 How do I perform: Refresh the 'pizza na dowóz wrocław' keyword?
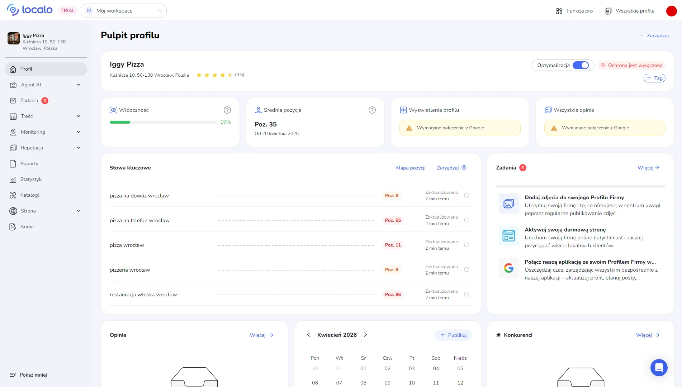coord(466,195)
